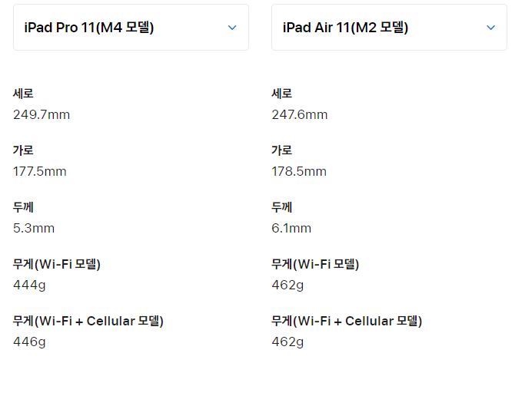
Task: Open the iPad Pro 11(M4 모델) dropdown
Action: [131, 28]
